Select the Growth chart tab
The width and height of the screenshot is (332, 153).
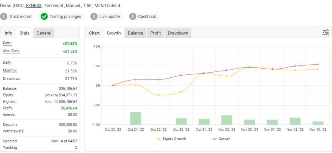[x=113, y=33]
